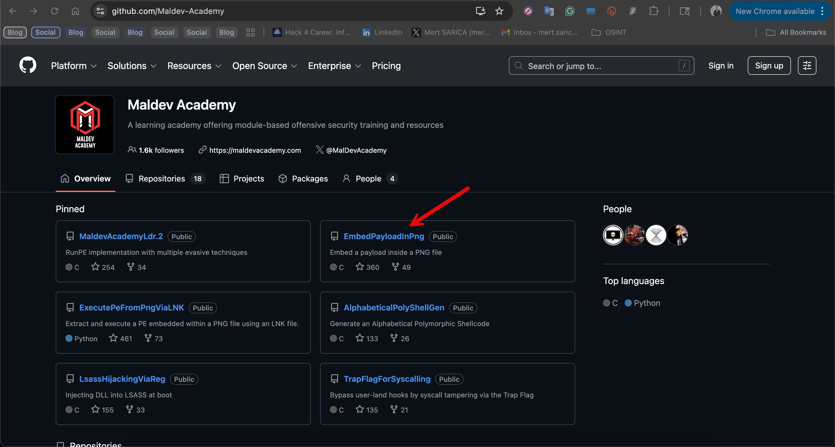Viewport: 835px width, 447px height.
Task: Bookmark this page with star icon
Action: pos(499,11)
